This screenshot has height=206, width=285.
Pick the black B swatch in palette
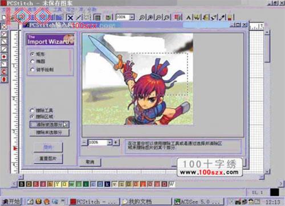click(x=22, y=184)
